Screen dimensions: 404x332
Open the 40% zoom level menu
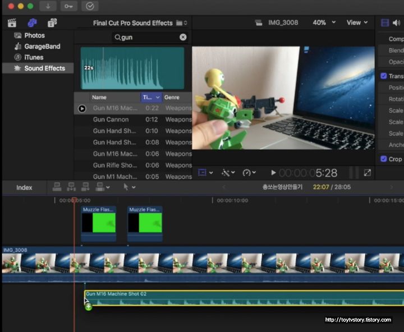324,22
